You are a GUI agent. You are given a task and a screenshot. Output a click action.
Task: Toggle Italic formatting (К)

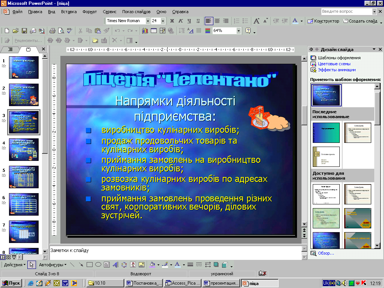point(180,21)
